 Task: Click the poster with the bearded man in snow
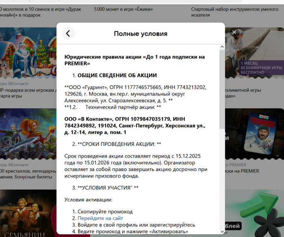click(254, 134)
